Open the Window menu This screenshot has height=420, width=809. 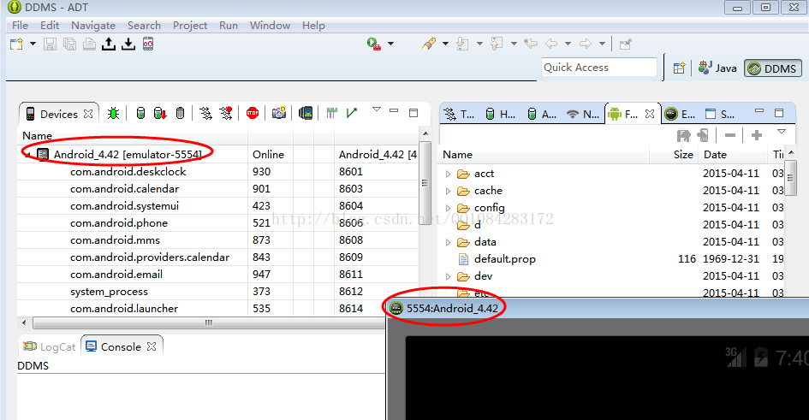coord(270,26)
